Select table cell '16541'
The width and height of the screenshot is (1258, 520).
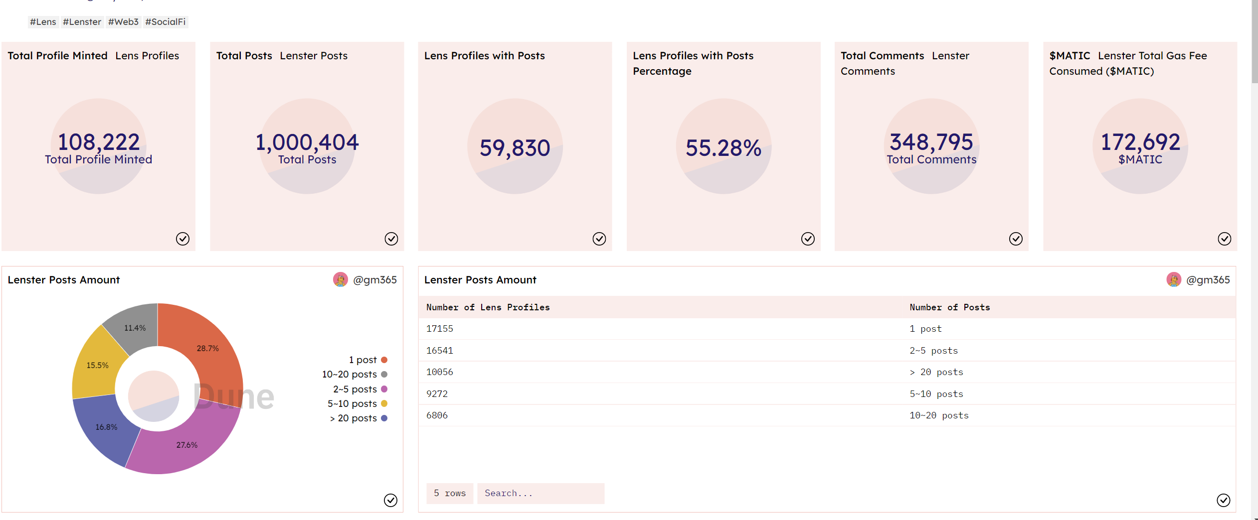coord(439,351)
